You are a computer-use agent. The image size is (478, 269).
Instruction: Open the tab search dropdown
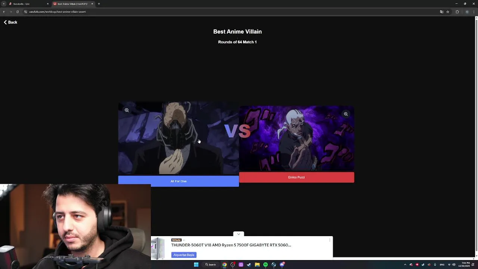pyautogui.click(x=3, y=4)
